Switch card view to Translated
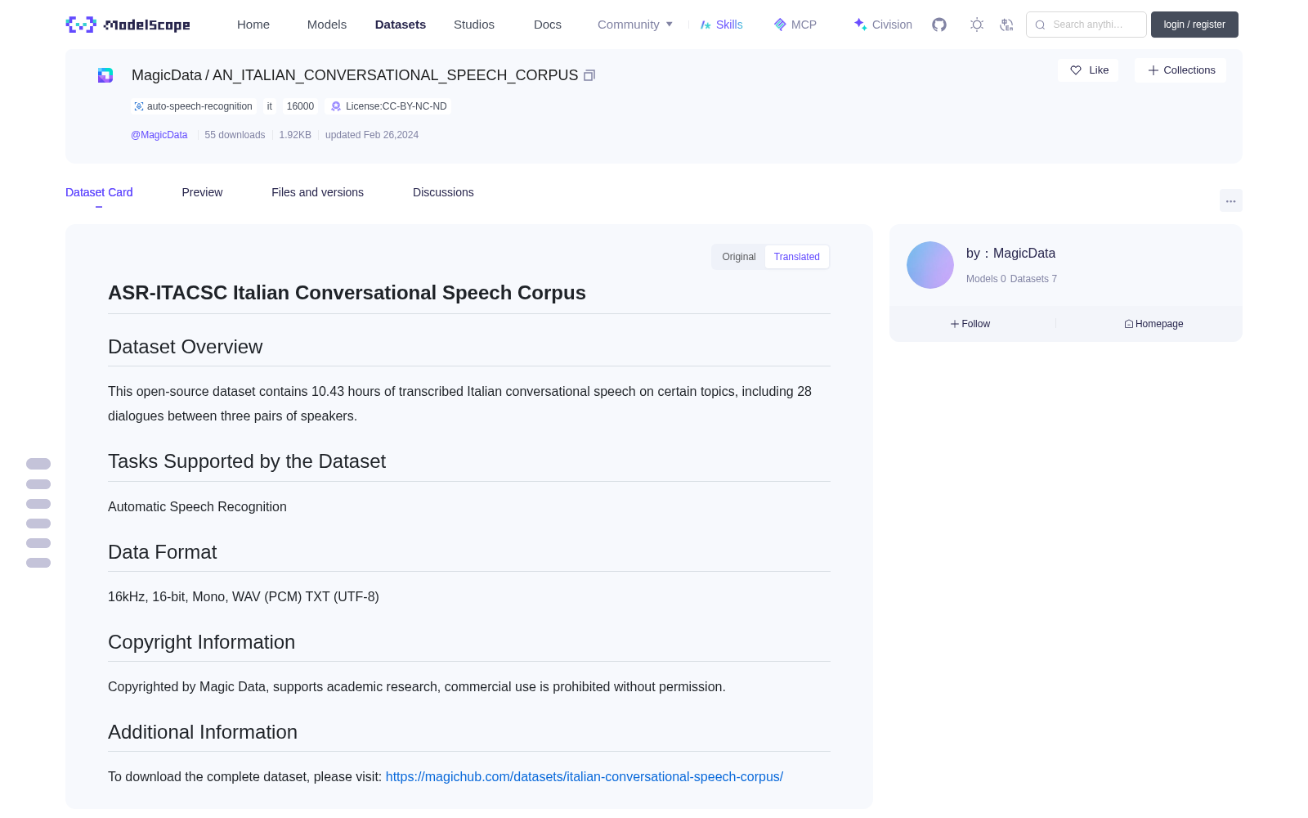The height and width of the screenshot is (818, 1308). tap(797, 257)
